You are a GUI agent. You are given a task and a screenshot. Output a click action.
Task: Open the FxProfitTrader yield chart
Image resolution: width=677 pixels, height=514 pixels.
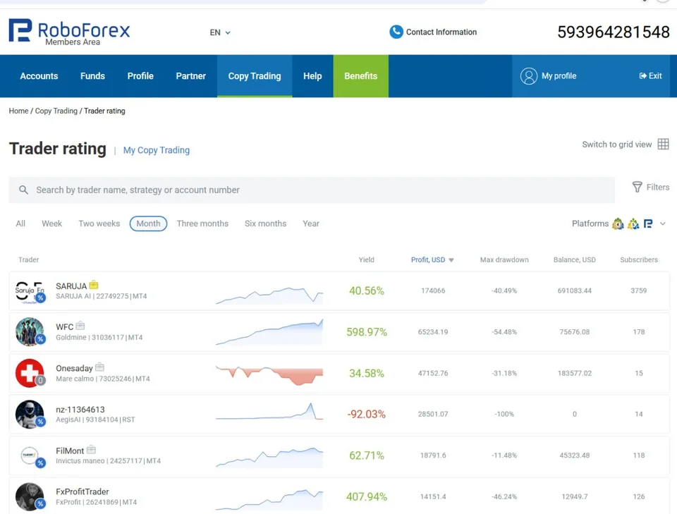(x=269, y=499)
